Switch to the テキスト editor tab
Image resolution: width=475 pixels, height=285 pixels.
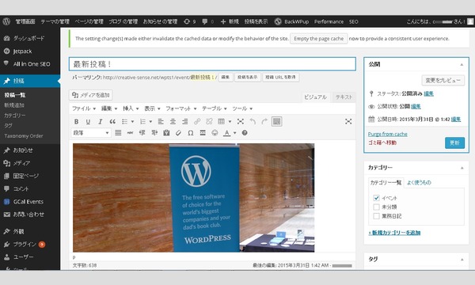click(x=344, y=97)
